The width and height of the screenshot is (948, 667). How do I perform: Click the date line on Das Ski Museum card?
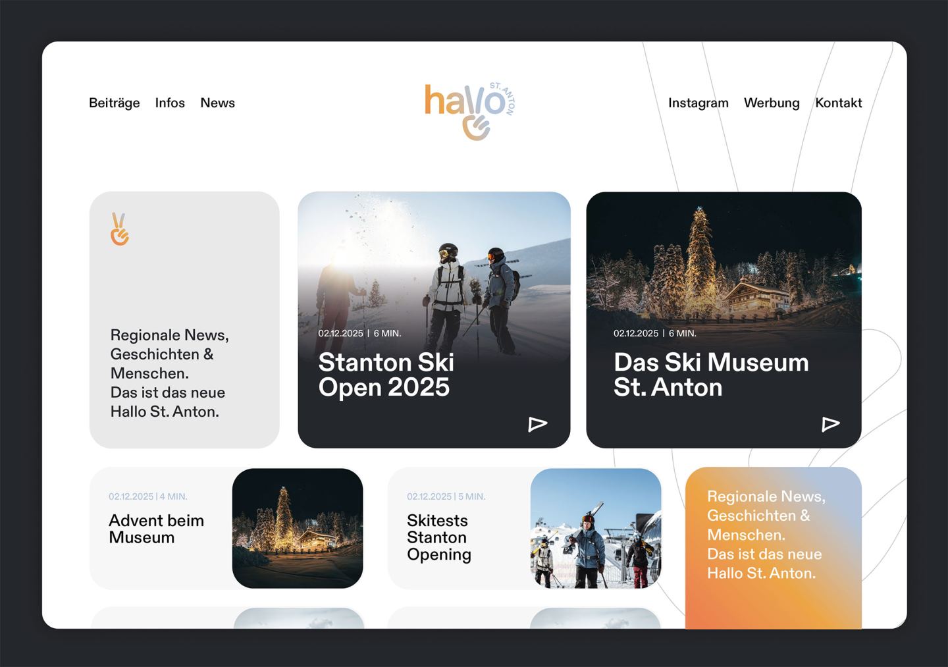(655, 333)
